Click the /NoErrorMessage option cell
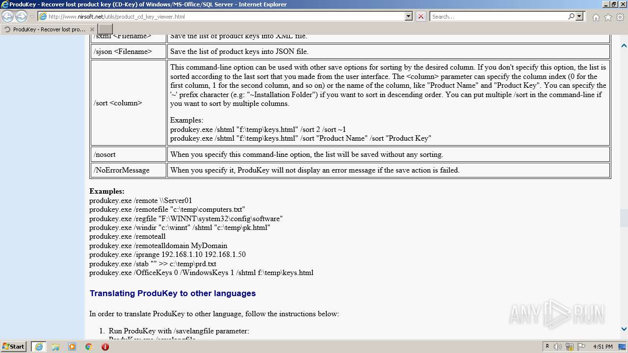The width and height of the screenshot is (628, 353). pyautogui.click(x=129, y=170)
